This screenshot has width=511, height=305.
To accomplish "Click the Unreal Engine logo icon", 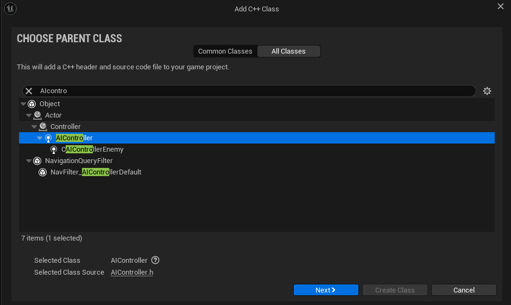I will (x=10, y=9).
